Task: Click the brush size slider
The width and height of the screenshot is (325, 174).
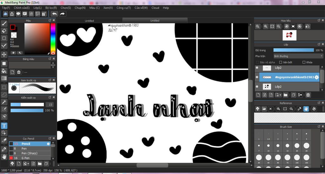Action: click(27, 105)
